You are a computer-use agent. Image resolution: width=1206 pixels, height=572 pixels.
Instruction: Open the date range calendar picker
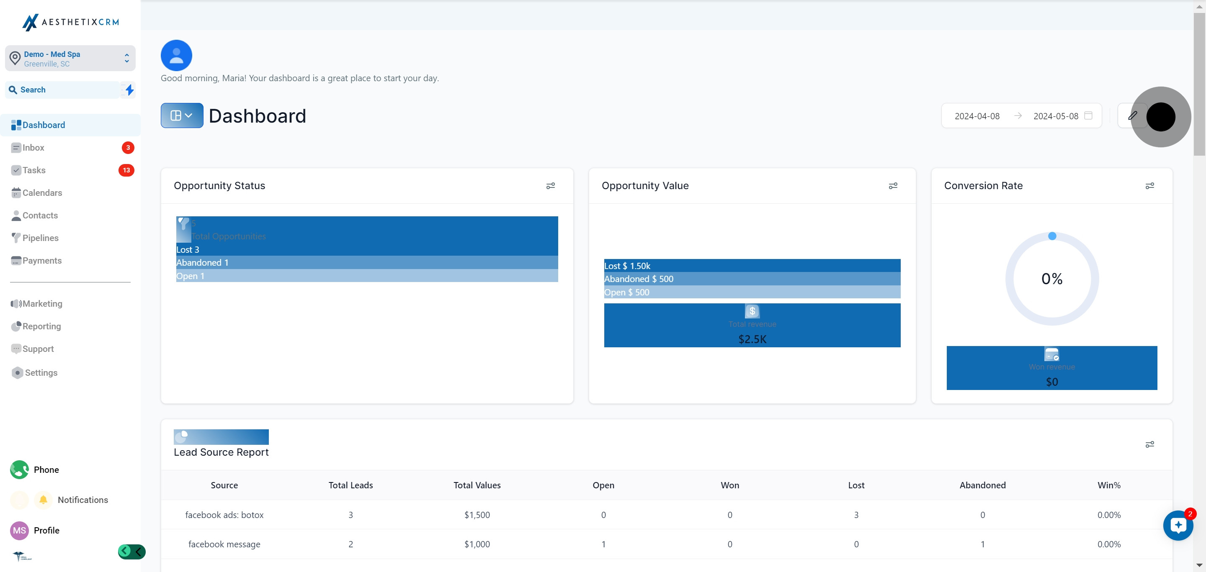1088,115
